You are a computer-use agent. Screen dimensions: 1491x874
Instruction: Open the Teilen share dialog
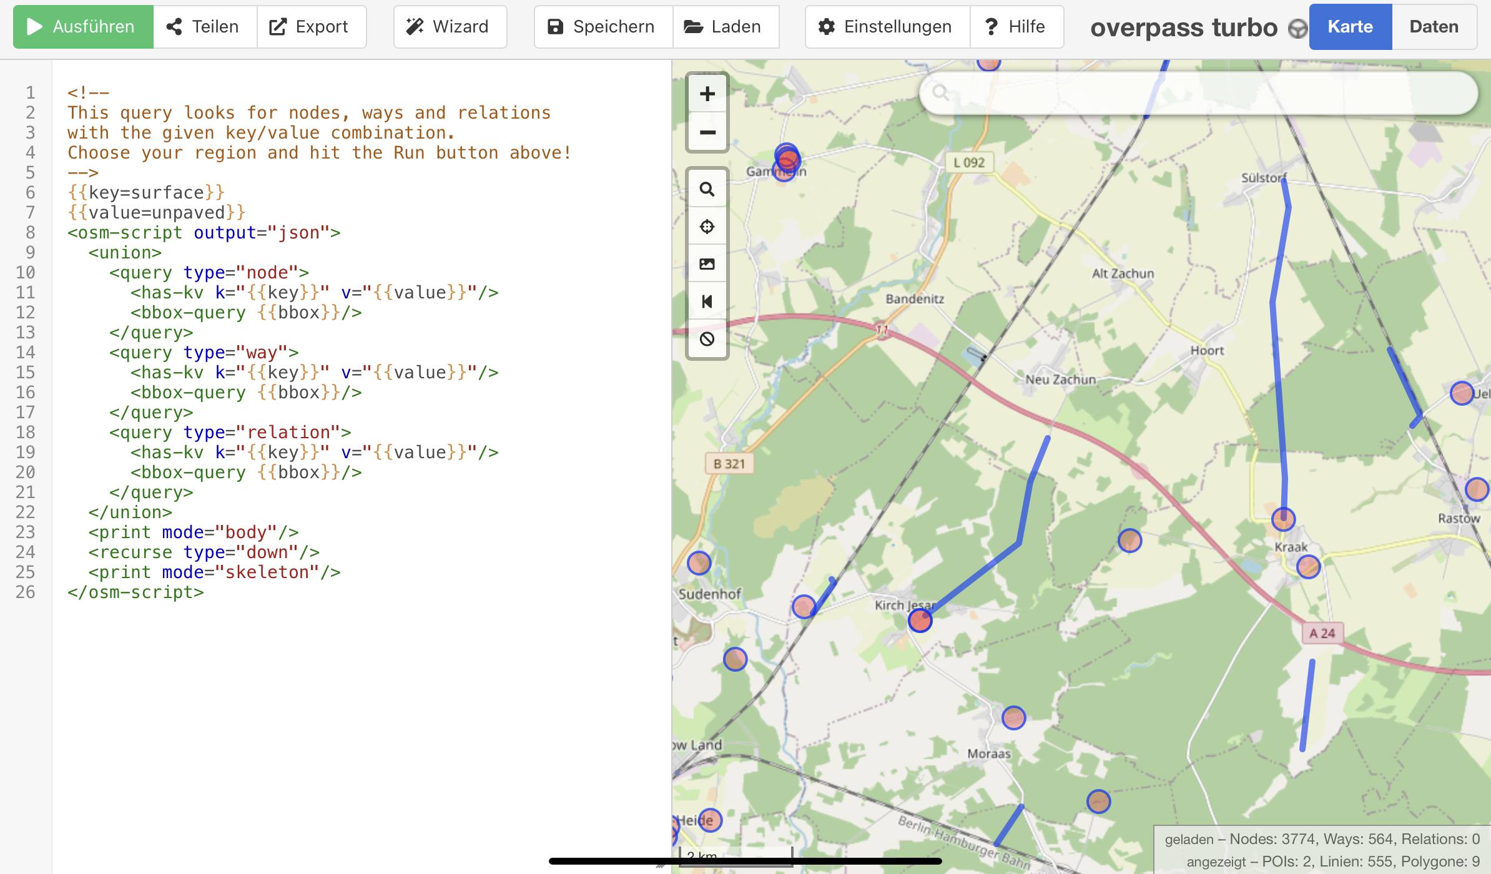[x=204, y=27]
